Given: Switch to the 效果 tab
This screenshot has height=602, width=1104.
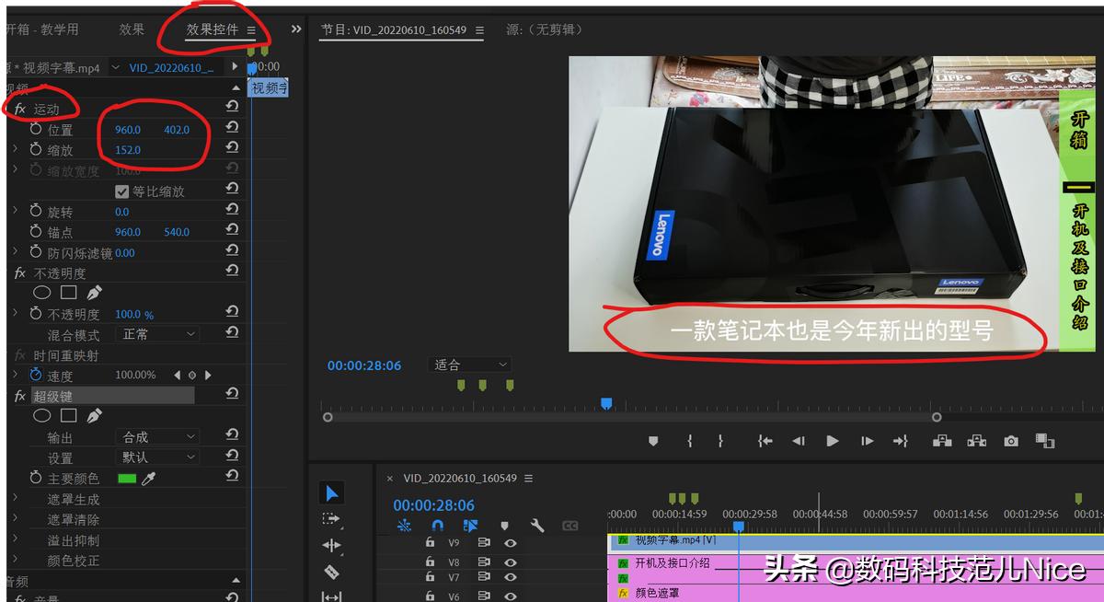Looking at the screenshot, I should point(131,29).
